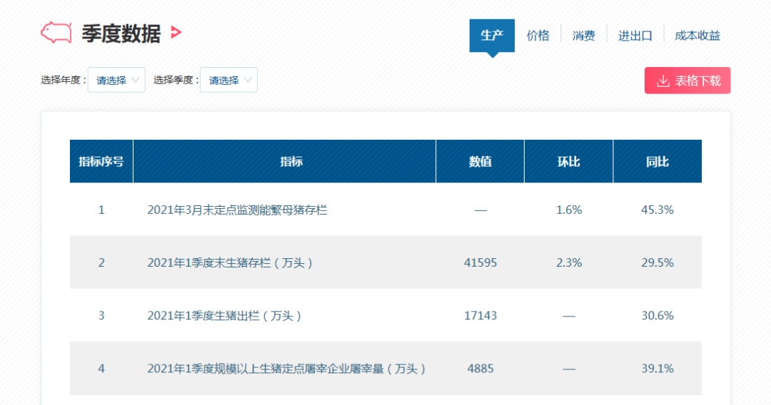This screenshot has height=405, width=771.
Task: Click the chevron in the year selector
Action: 135,80
